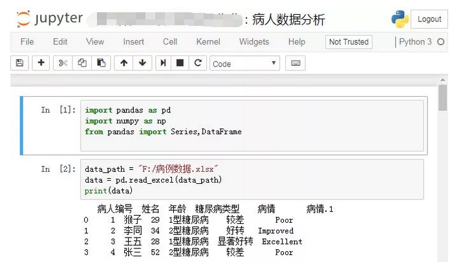This screenshot has height=264, width=452.
Task: Click the Jupyter logo
Action: 50,19
